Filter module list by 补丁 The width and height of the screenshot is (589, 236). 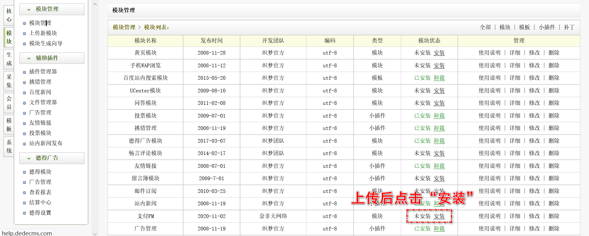click(569, 27)
